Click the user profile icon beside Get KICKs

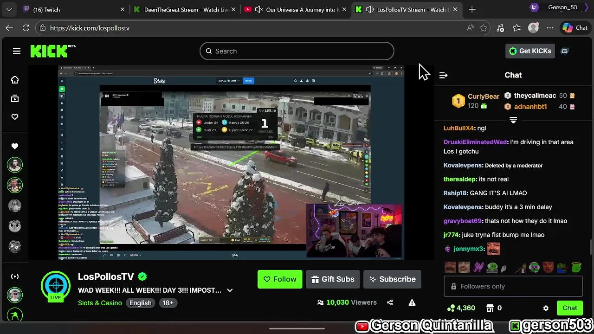point(565,51)
